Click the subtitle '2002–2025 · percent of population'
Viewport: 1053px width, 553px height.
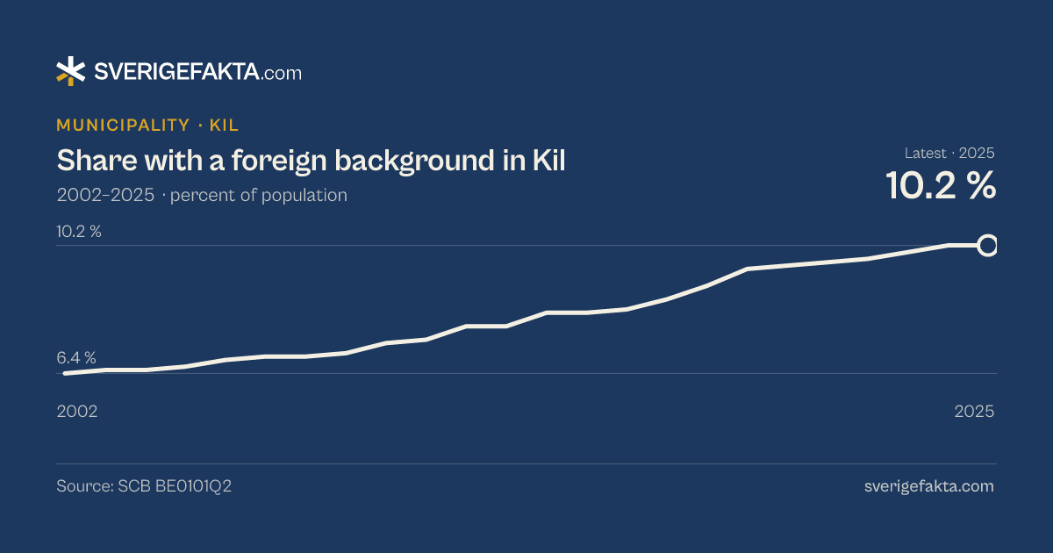pos(202,195)
